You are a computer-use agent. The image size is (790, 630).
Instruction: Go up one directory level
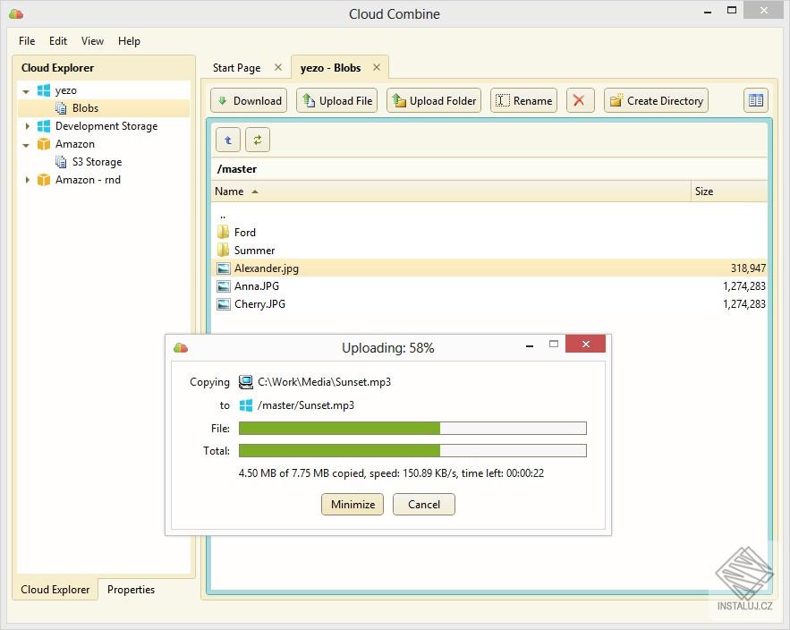[229, 140]
